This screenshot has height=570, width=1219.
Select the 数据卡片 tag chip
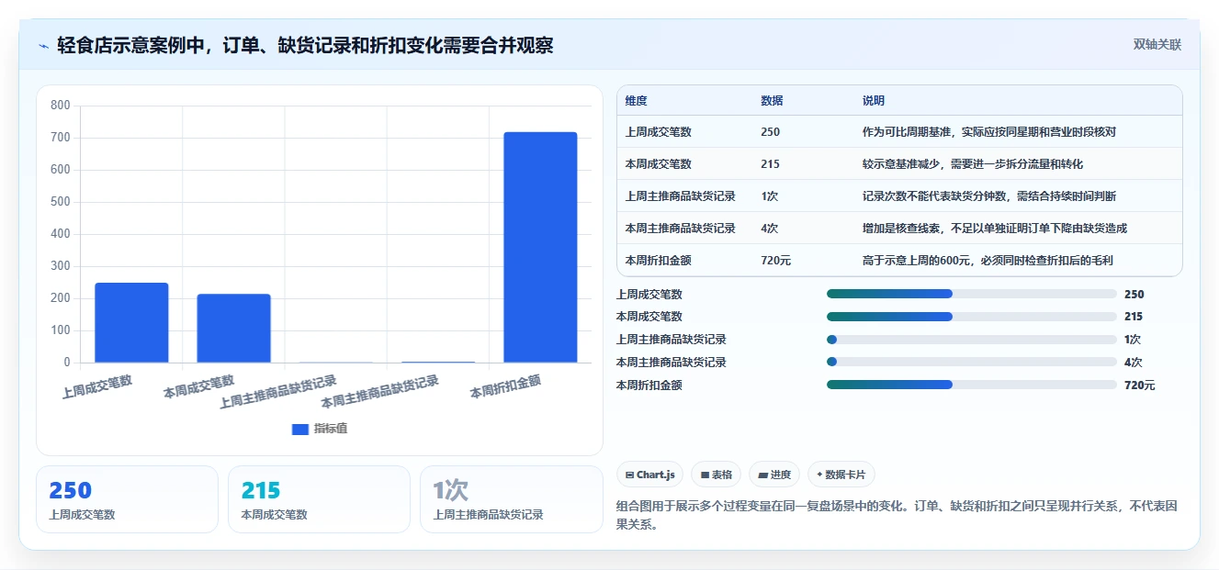pos(841,475)
